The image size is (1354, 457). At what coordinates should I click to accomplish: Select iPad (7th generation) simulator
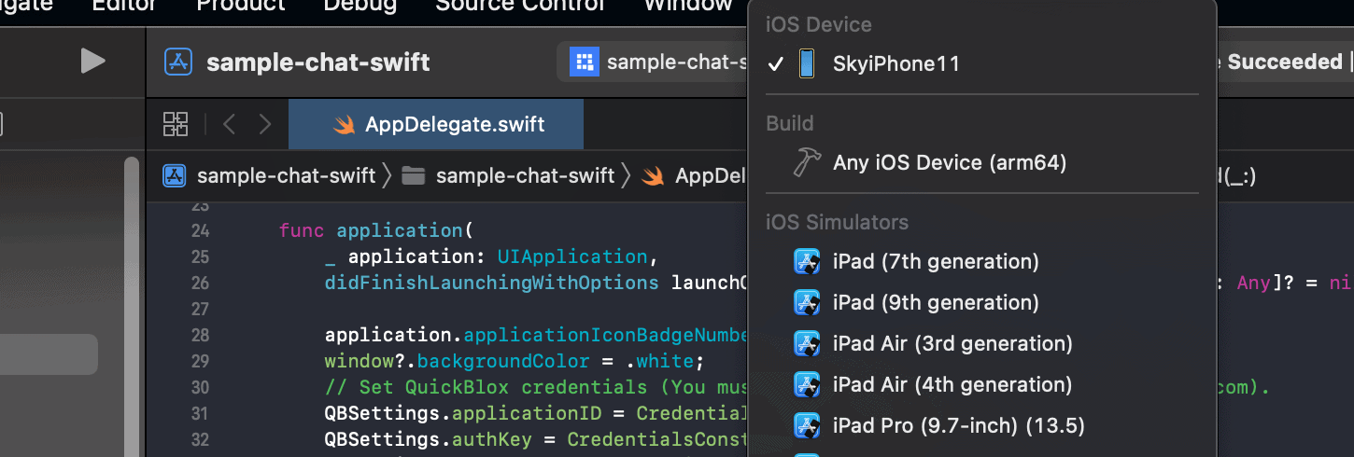click(x=981, y=262)
